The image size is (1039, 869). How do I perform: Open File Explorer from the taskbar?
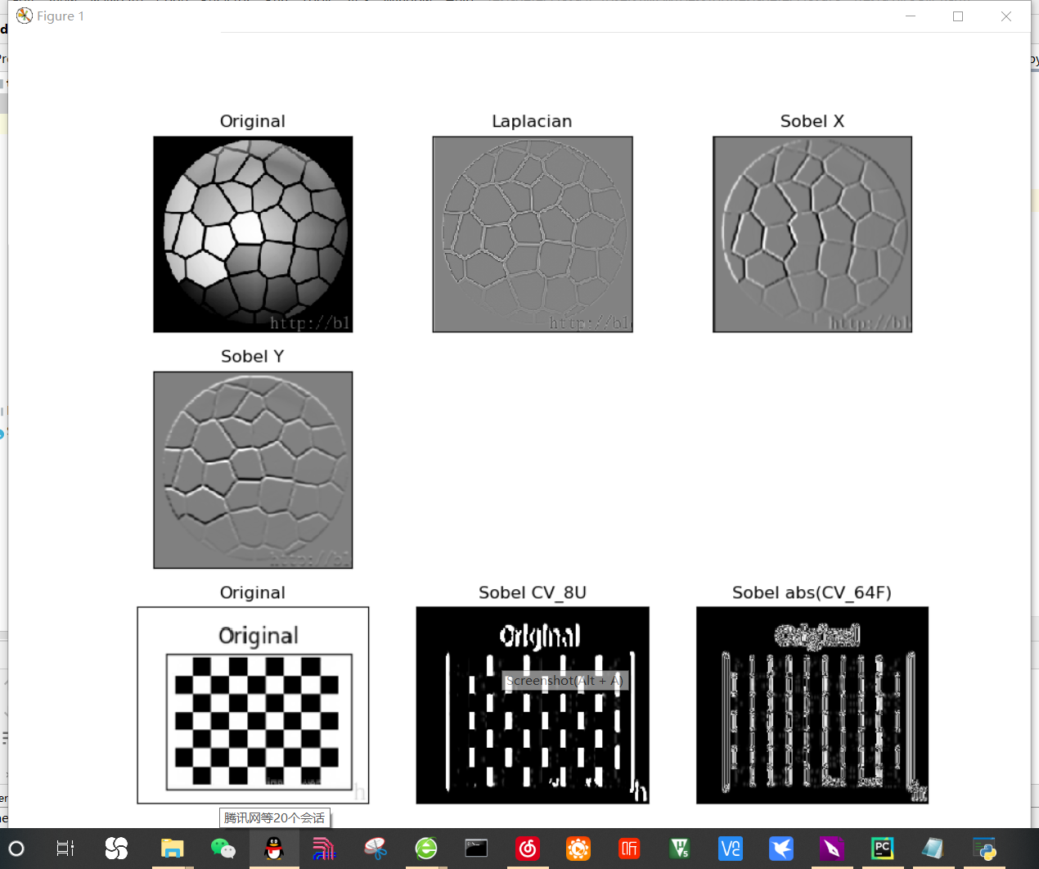pyautogui.click(x=170, y=849)
